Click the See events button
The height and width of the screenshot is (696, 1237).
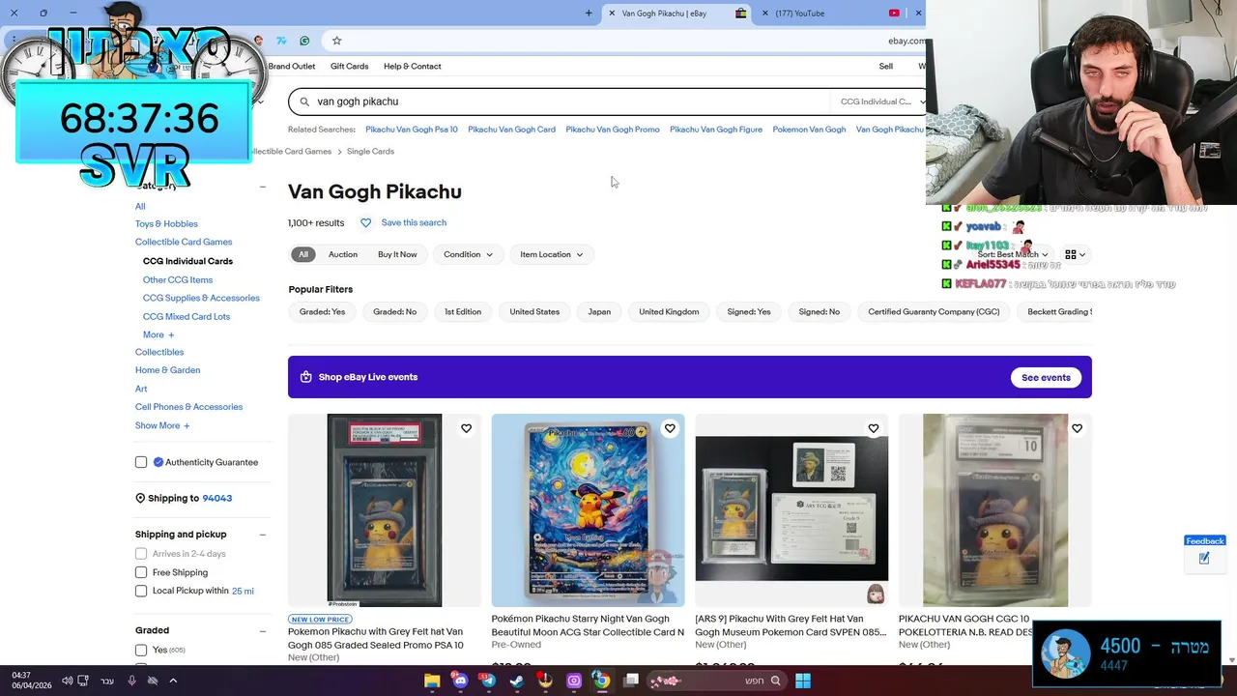[x=1046, y=377]
